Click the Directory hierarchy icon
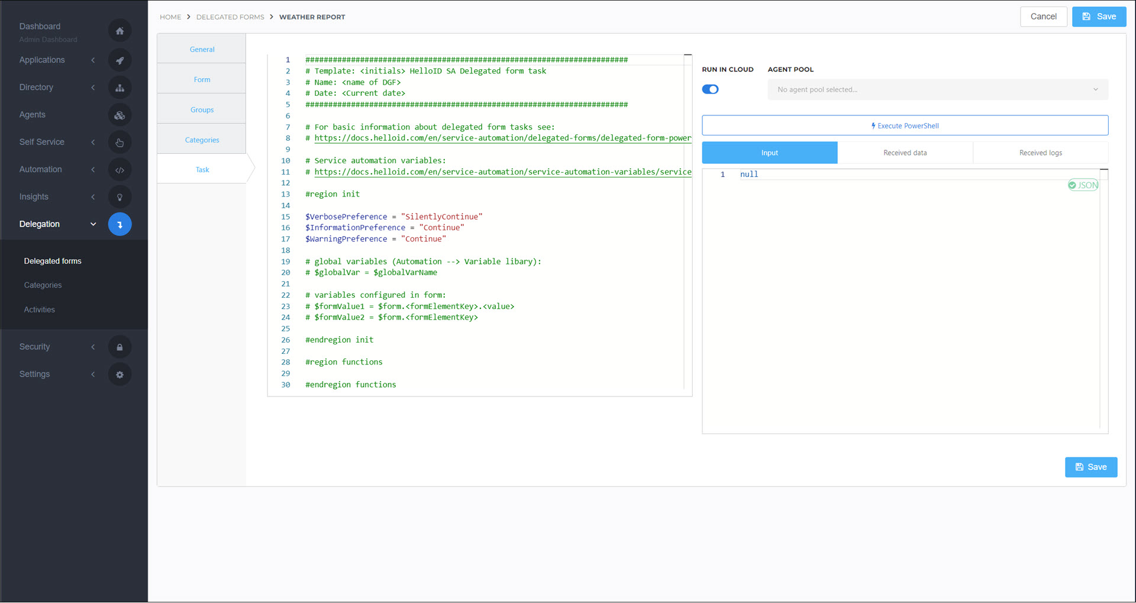This screenshot has height=603, width=1136. pos(120,88)
